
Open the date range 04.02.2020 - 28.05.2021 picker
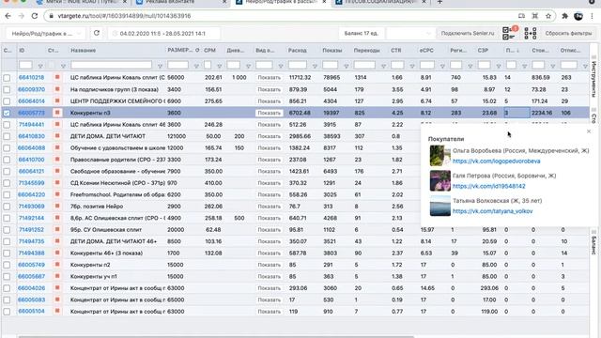(x=164, y=34)
